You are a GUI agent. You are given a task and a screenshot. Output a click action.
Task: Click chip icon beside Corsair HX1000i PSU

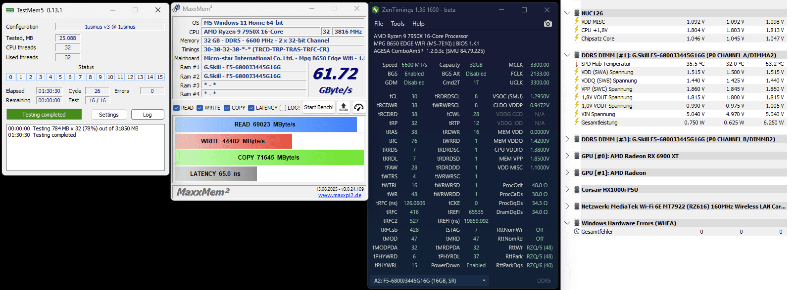coord(576,190)
